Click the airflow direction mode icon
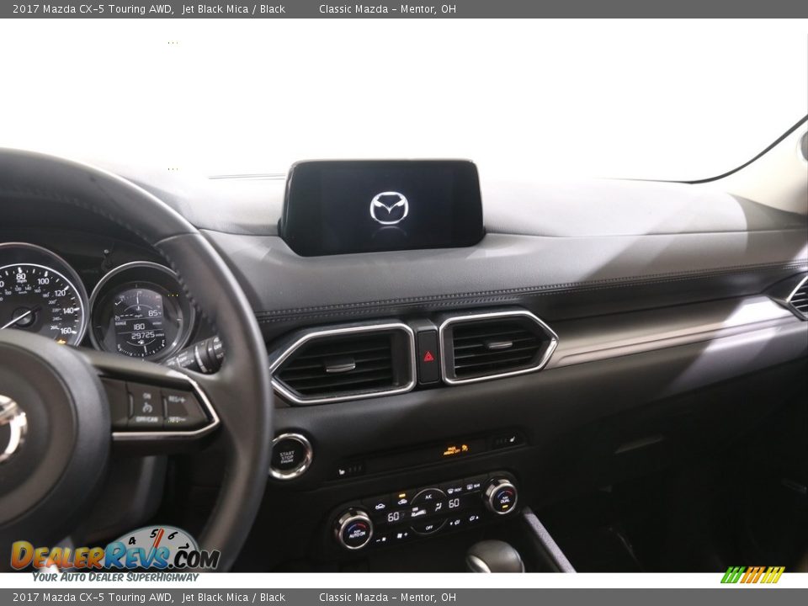 point(439,506)
